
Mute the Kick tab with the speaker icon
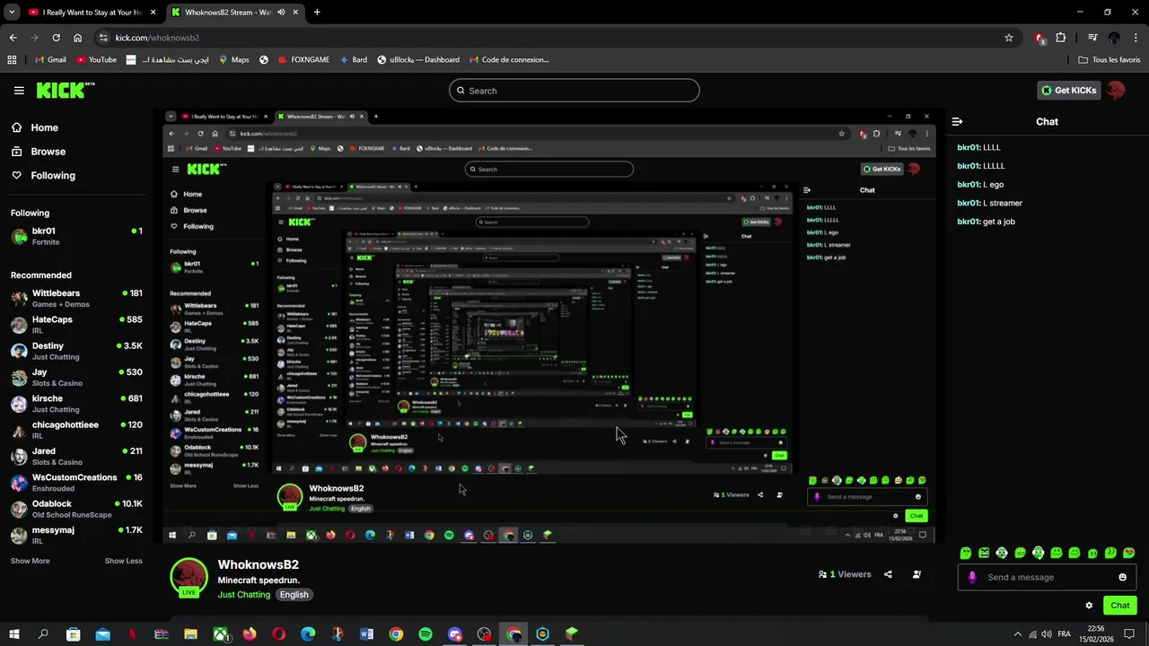(x=281, y=13)
